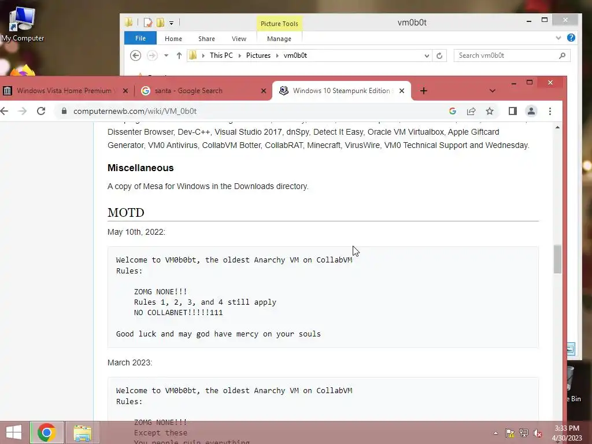Click the muted volume tray icon

point(537,433)
